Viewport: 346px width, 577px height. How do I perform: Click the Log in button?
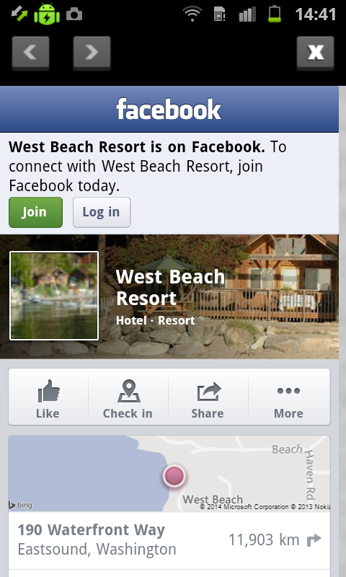[x=102, y=212]
